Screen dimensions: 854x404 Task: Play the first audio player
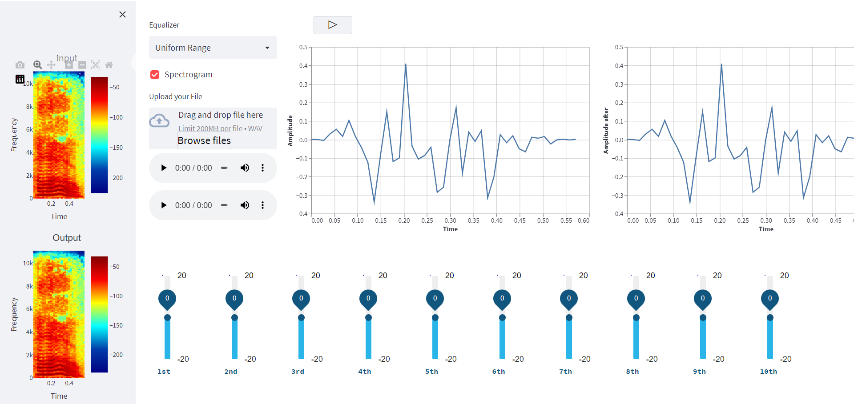pyautogui.click(x=164, y=168)
